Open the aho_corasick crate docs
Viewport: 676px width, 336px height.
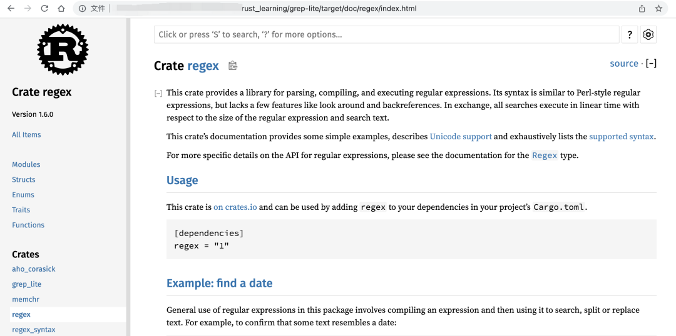click(34, 269)
